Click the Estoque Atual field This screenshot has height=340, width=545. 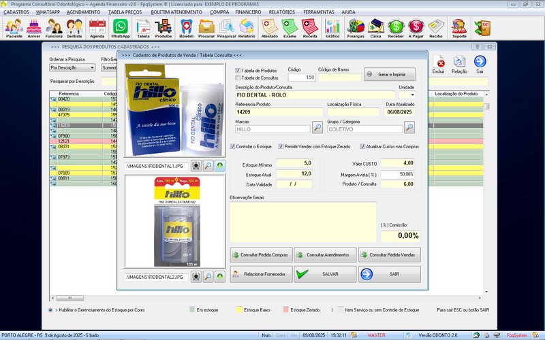click(x=294, y=173)
